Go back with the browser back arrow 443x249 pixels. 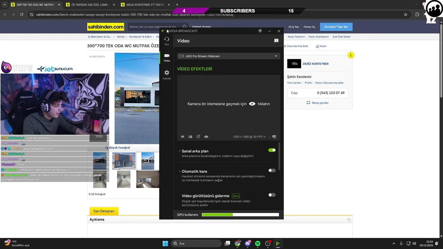tap(5, 15)
